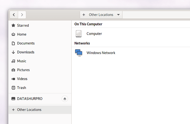190x124 pixels.
Task: Go back with the left arrow button
Action: coord(14,15)
